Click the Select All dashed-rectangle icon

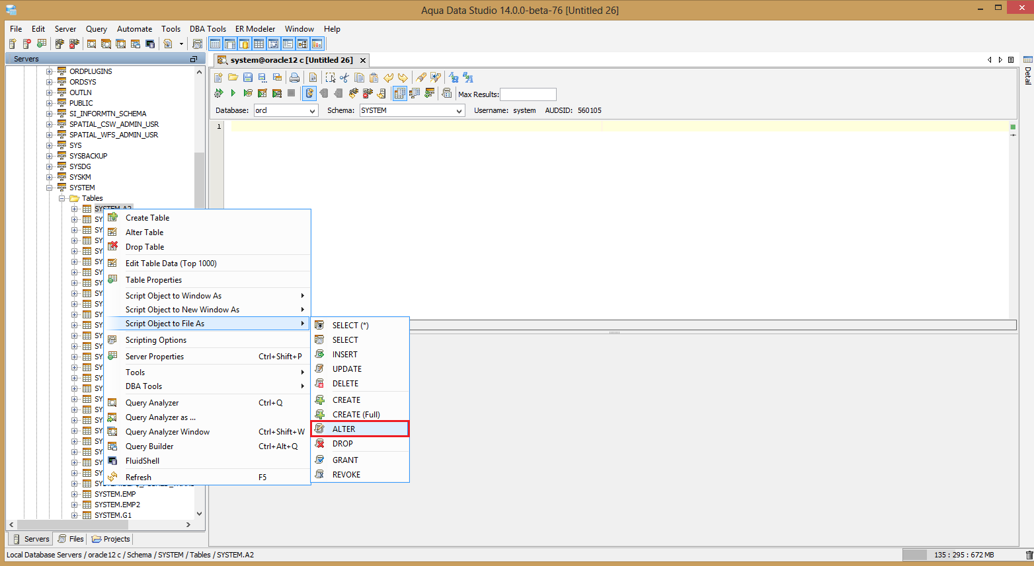coord(330,77)
